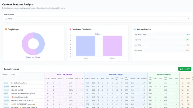Toggle the None legend item in donut chart
This screenshot has width=193, height=108.
click(x=38, y=57)
